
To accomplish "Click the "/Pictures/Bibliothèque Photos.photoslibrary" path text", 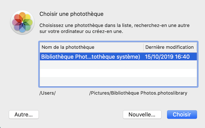I will coord(138,93).
